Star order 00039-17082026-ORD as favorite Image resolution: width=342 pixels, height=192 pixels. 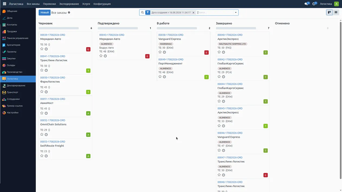tap(42, 49)
